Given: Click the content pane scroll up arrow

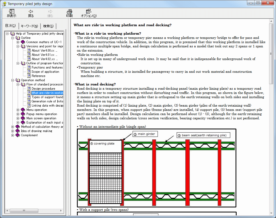Looking at the screenshot, I should [x=271, y=21].
